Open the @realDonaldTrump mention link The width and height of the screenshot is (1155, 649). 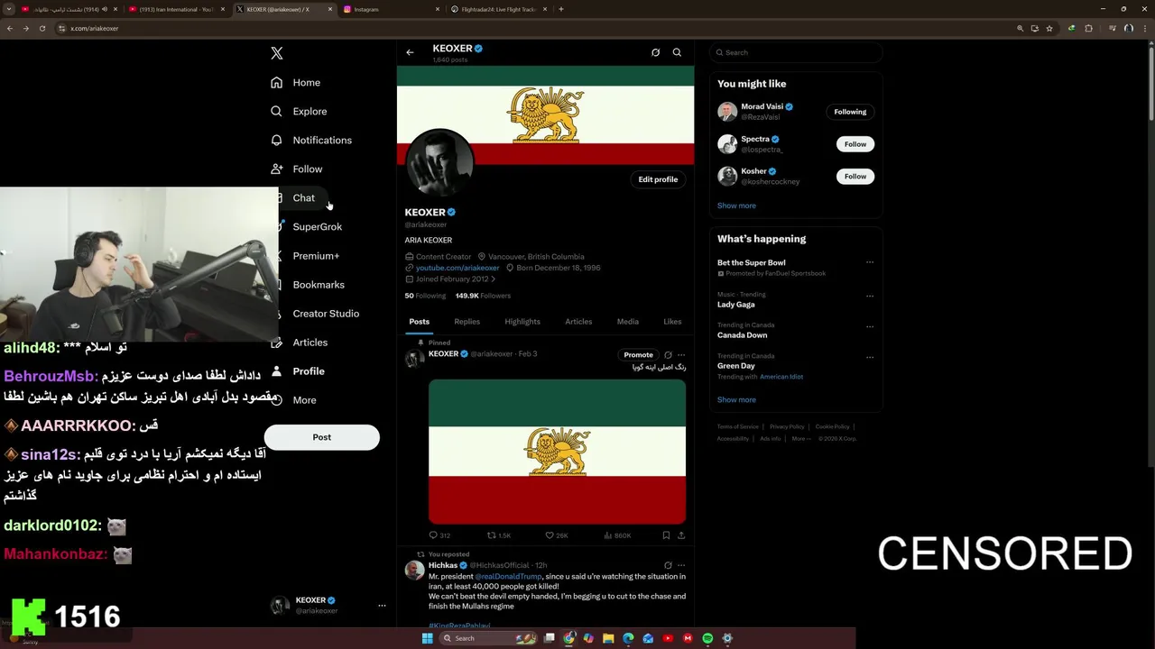pos(508,576)
